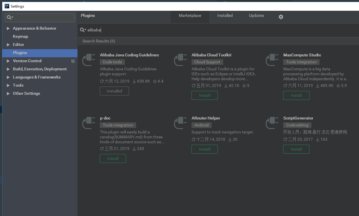Install the MaxCompute Studio plugin
The image size is (359, 216).
296,95
